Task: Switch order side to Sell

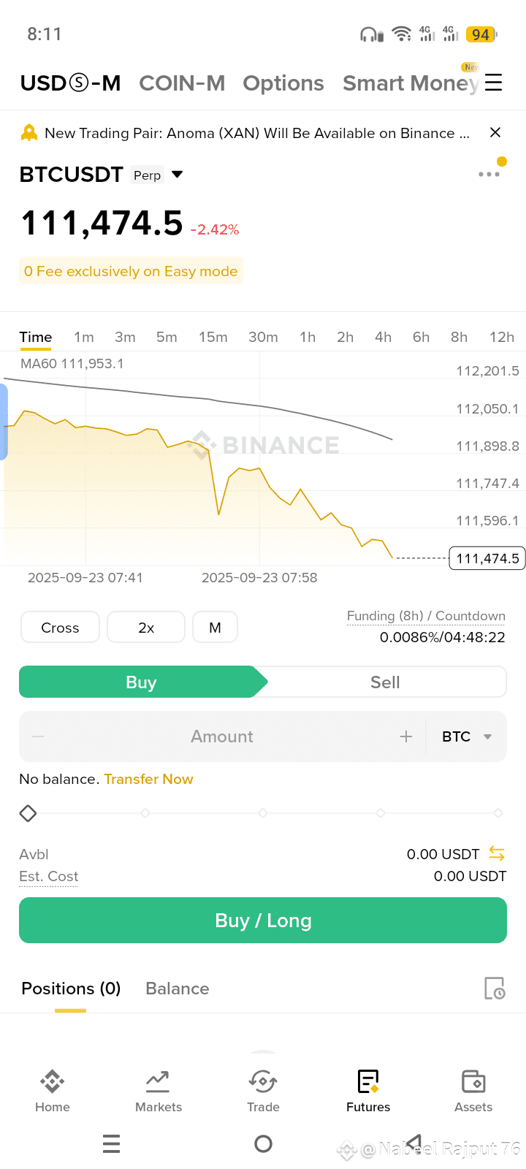Action: (385, 682)
